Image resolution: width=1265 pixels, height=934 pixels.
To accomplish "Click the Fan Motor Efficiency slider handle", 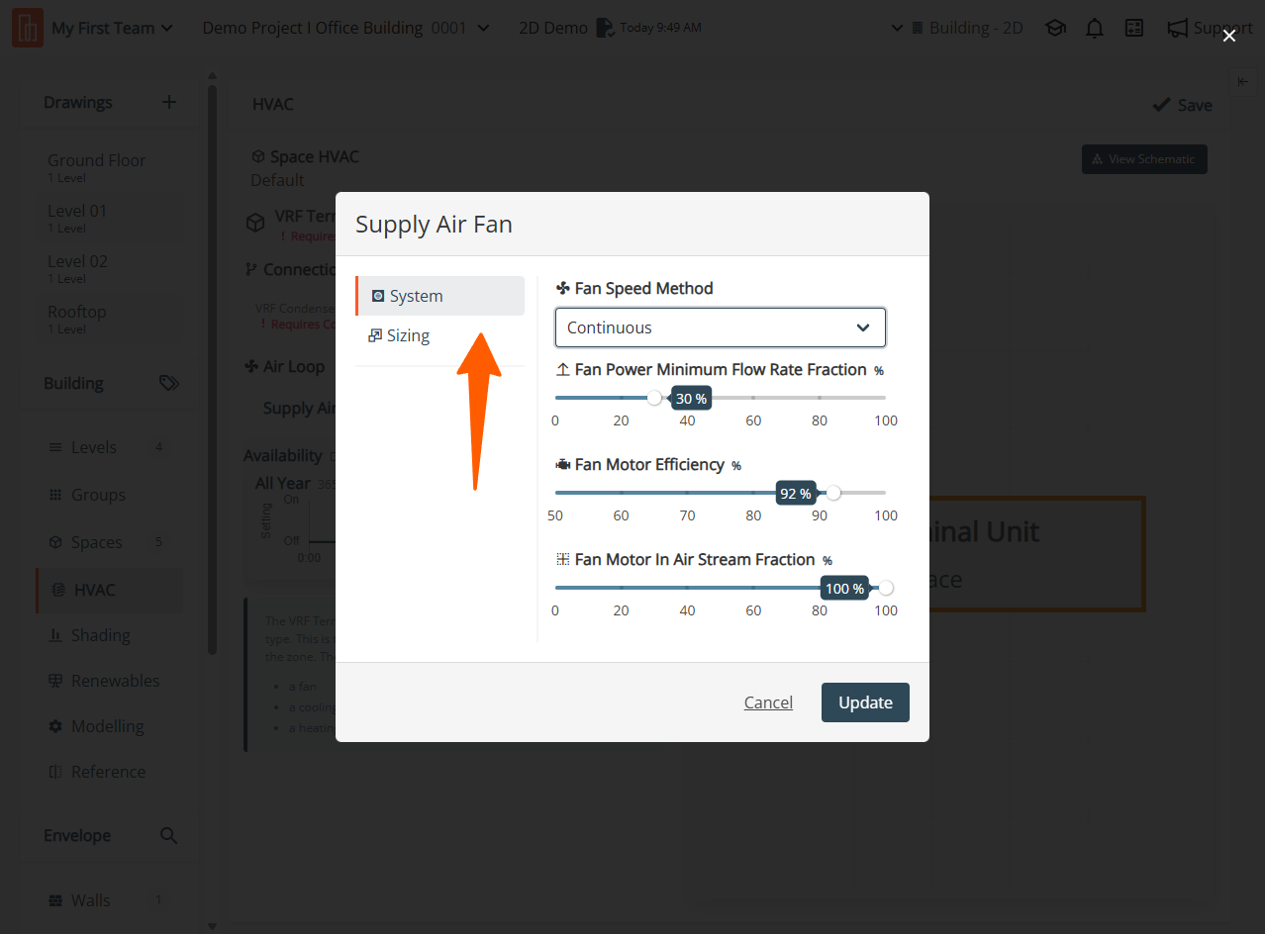I will point(833,493).
